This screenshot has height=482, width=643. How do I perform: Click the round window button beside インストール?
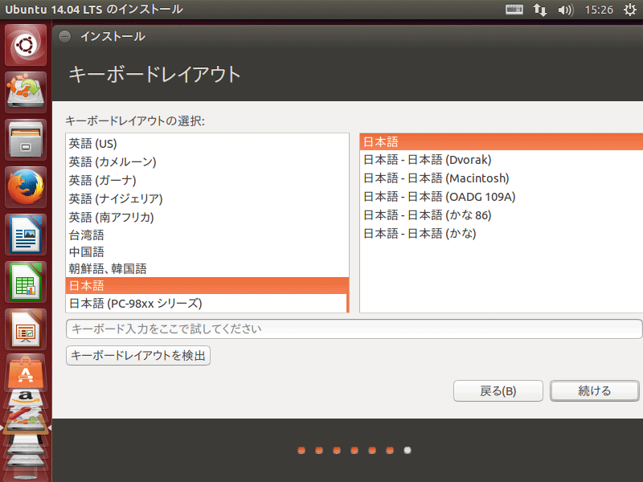click(64, 36)
